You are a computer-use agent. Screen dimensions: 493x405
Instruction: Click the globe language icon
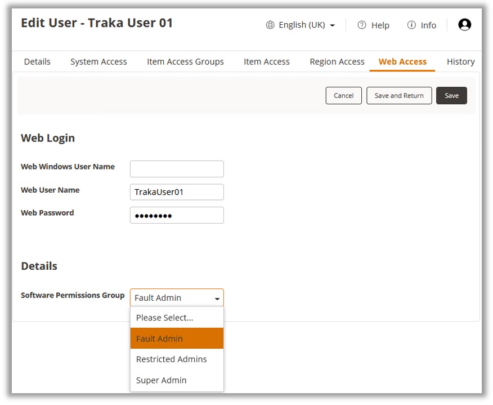pos(270,25)
